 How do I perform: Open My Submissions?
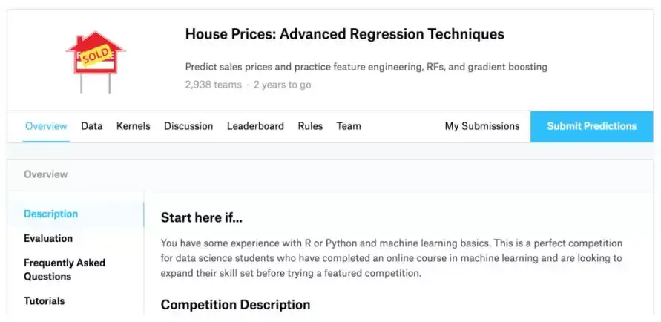[x=482, y=126]
